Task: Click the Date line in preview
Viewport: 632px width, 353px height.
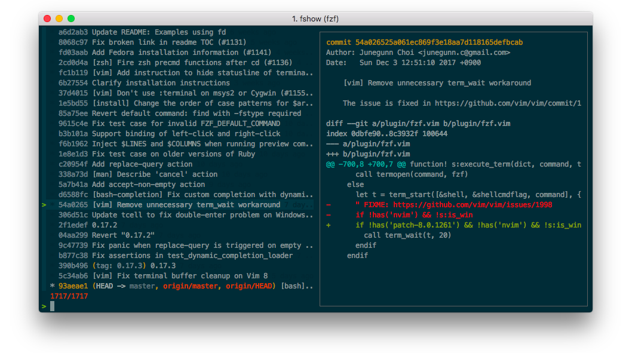Action: 403,63
